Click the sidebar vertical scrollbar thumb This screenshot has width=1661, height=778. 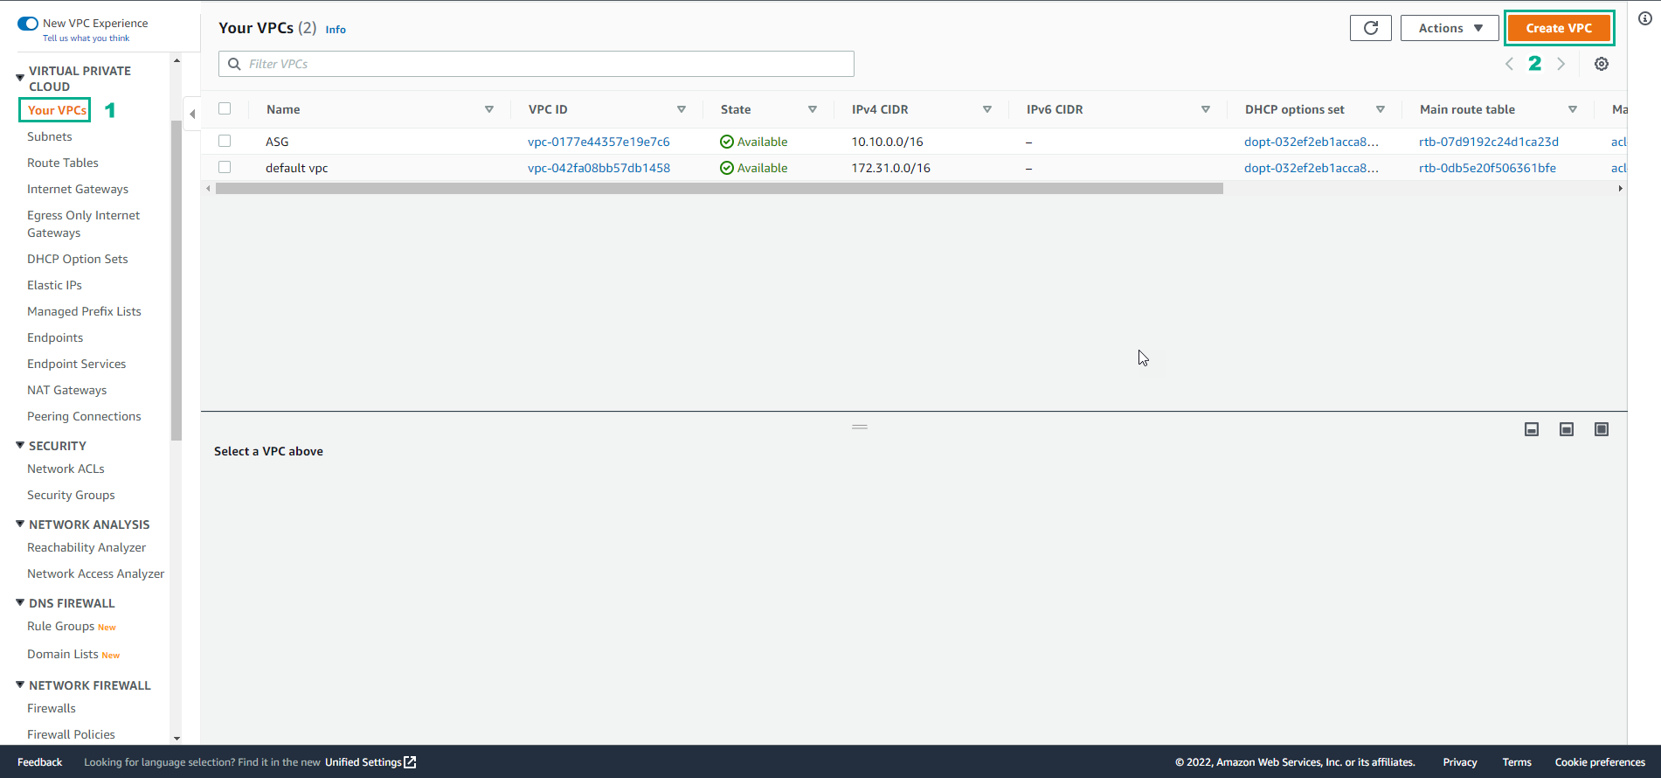pyautogui.click(x=176, y=280)
